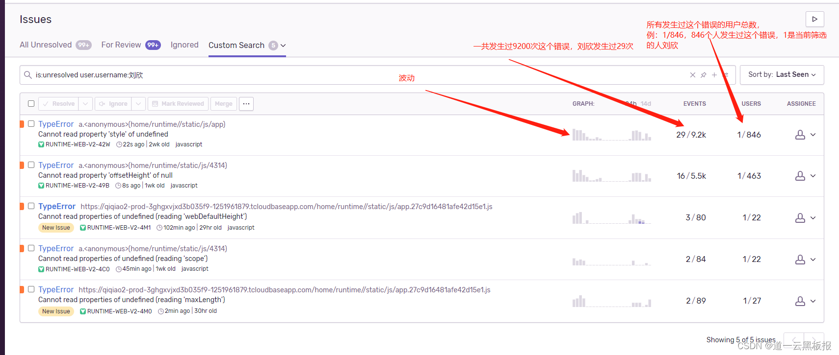Screen dimensions: 839x355
Task: Open TypeError 'webDefaultHeight' issue link
Action: point(57,207)
